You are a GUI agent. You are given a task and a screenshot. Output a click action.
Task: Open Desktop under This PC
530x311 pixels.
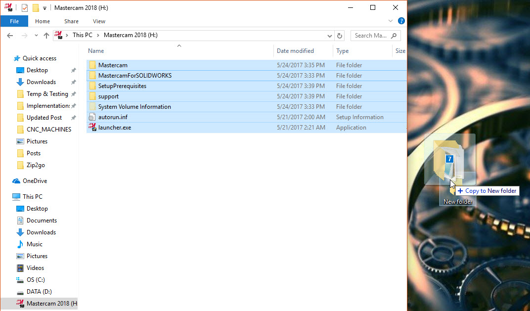[37, 209]
